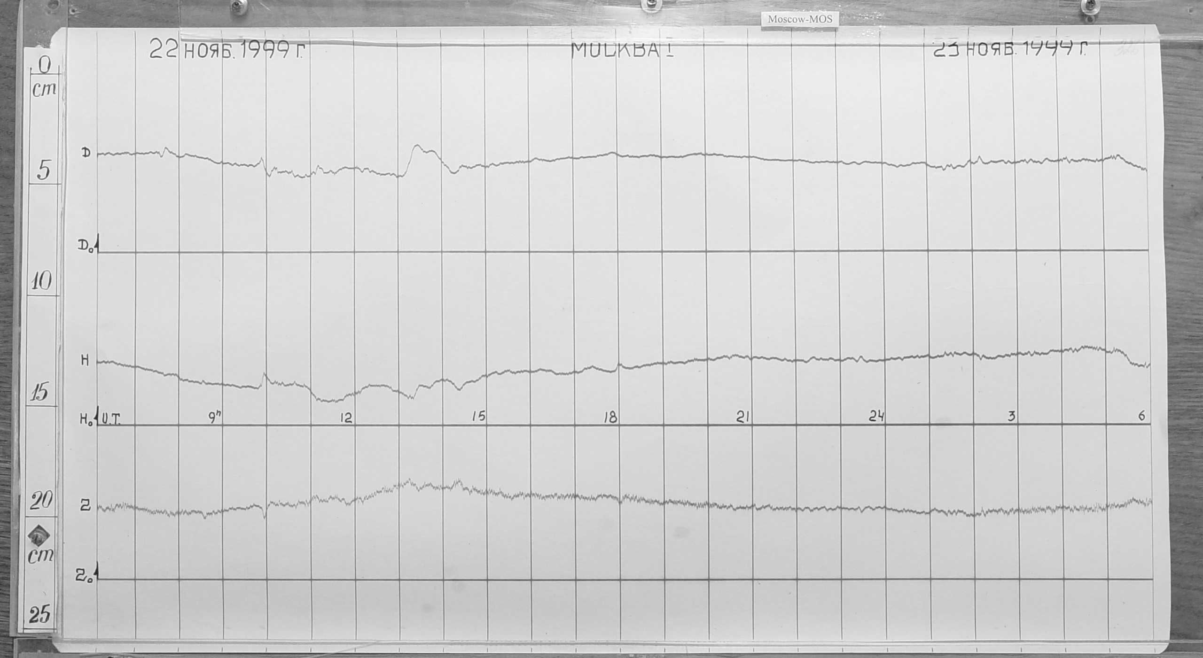Select the 6 hour marker at right
The width and height of the screenshot is (1203, 658).
[x=1142, y=416]
